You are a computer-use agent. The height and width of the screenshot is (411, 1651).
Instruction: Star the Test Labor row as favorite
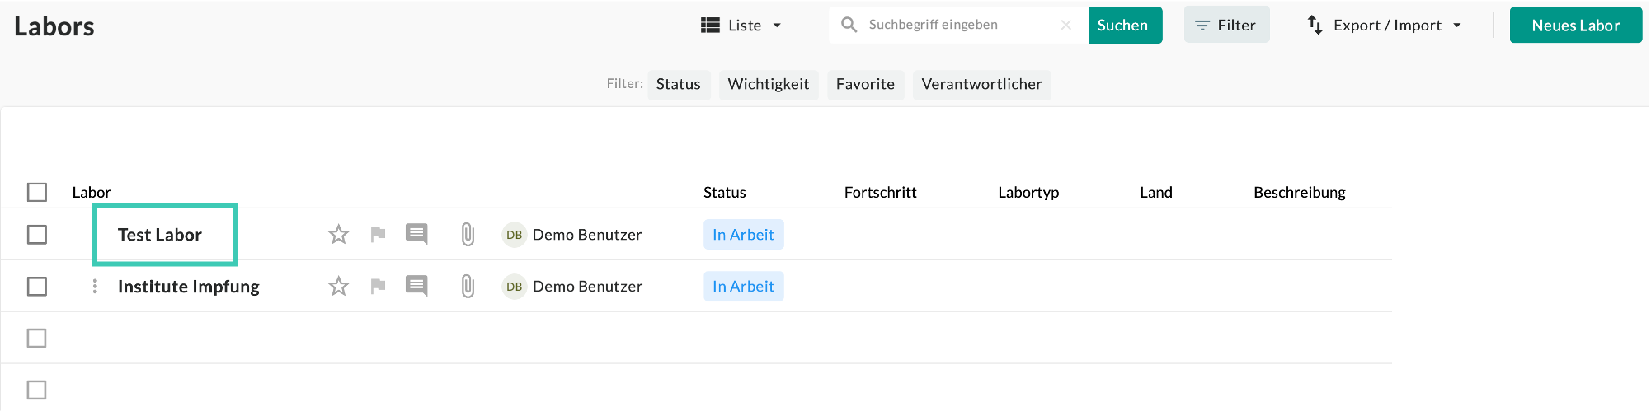tap(338, 235)
